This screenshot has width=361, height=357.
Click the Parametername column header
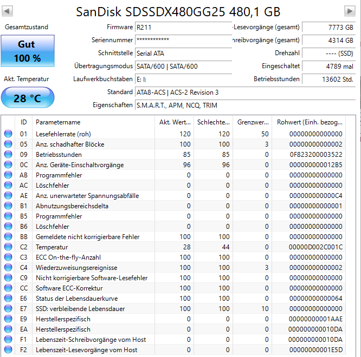click(93, 122)
